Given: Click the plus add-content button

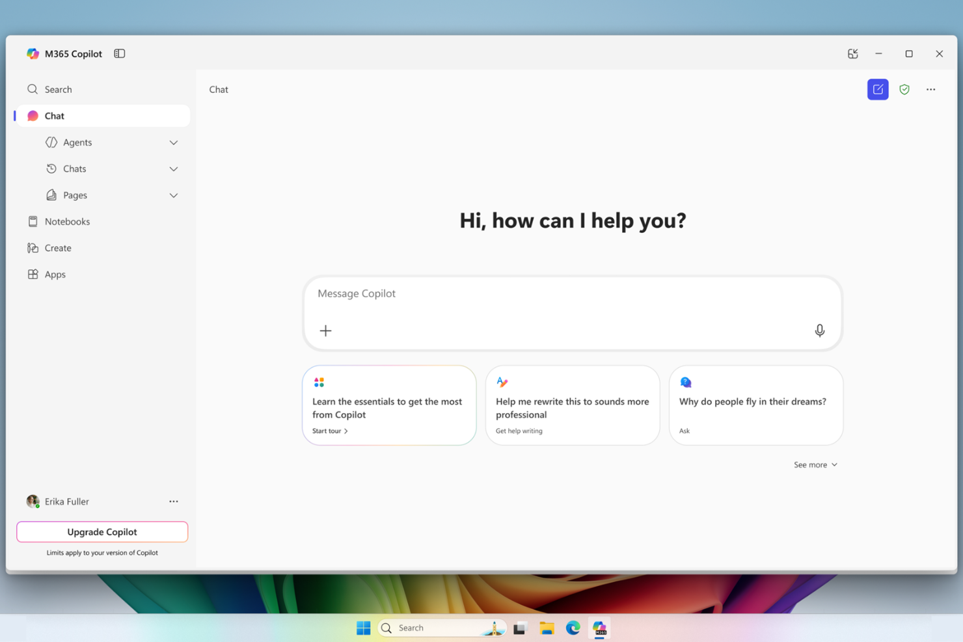Looking at the screenshot, I should pos(325,330).
